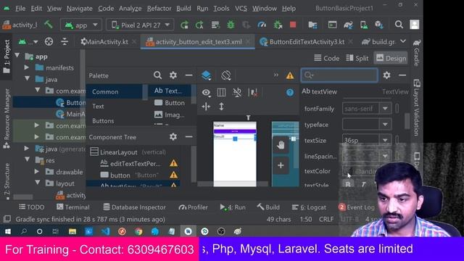This screenshot has height=261, width=464.
Task: Open the VCS menu
Action: [x=241, y=8]
